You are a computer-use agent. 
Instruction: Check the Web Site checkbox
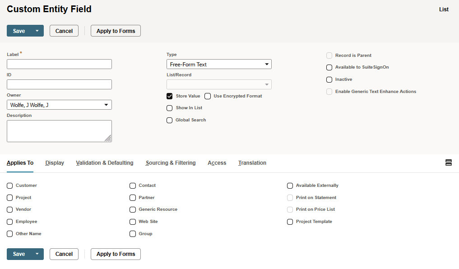(x=133, y=222)
